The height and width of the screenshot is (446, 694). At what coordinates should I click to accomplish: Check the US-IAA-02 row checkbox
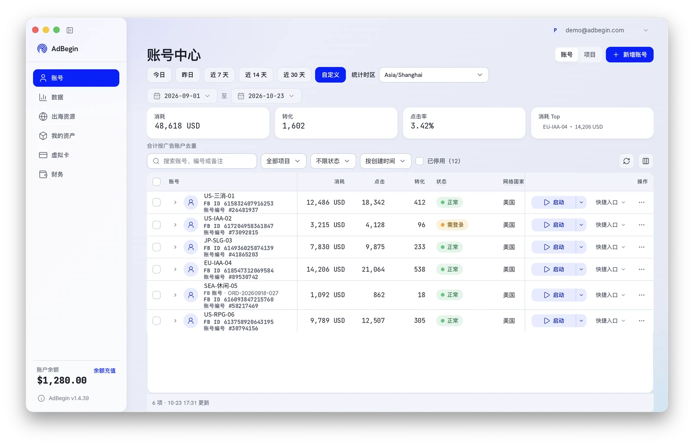coord(157,225)
